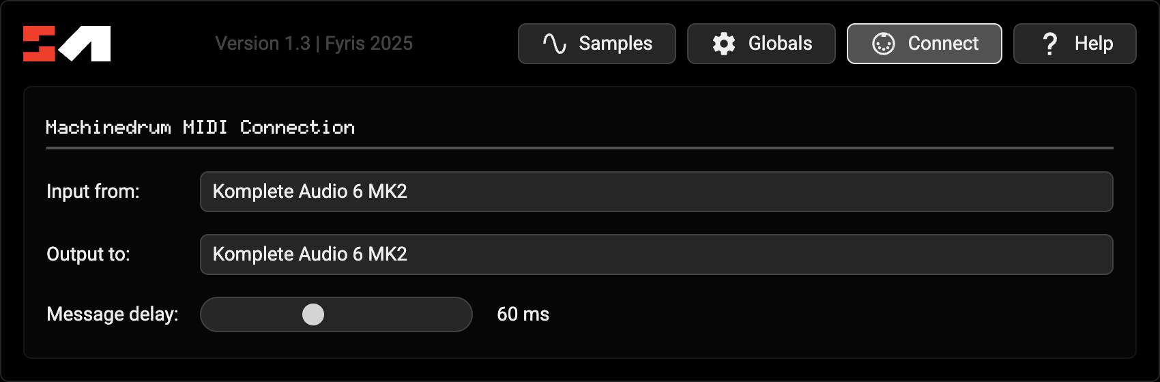
Task: Click the far right end of the delay slider
Action: (463, 314)
